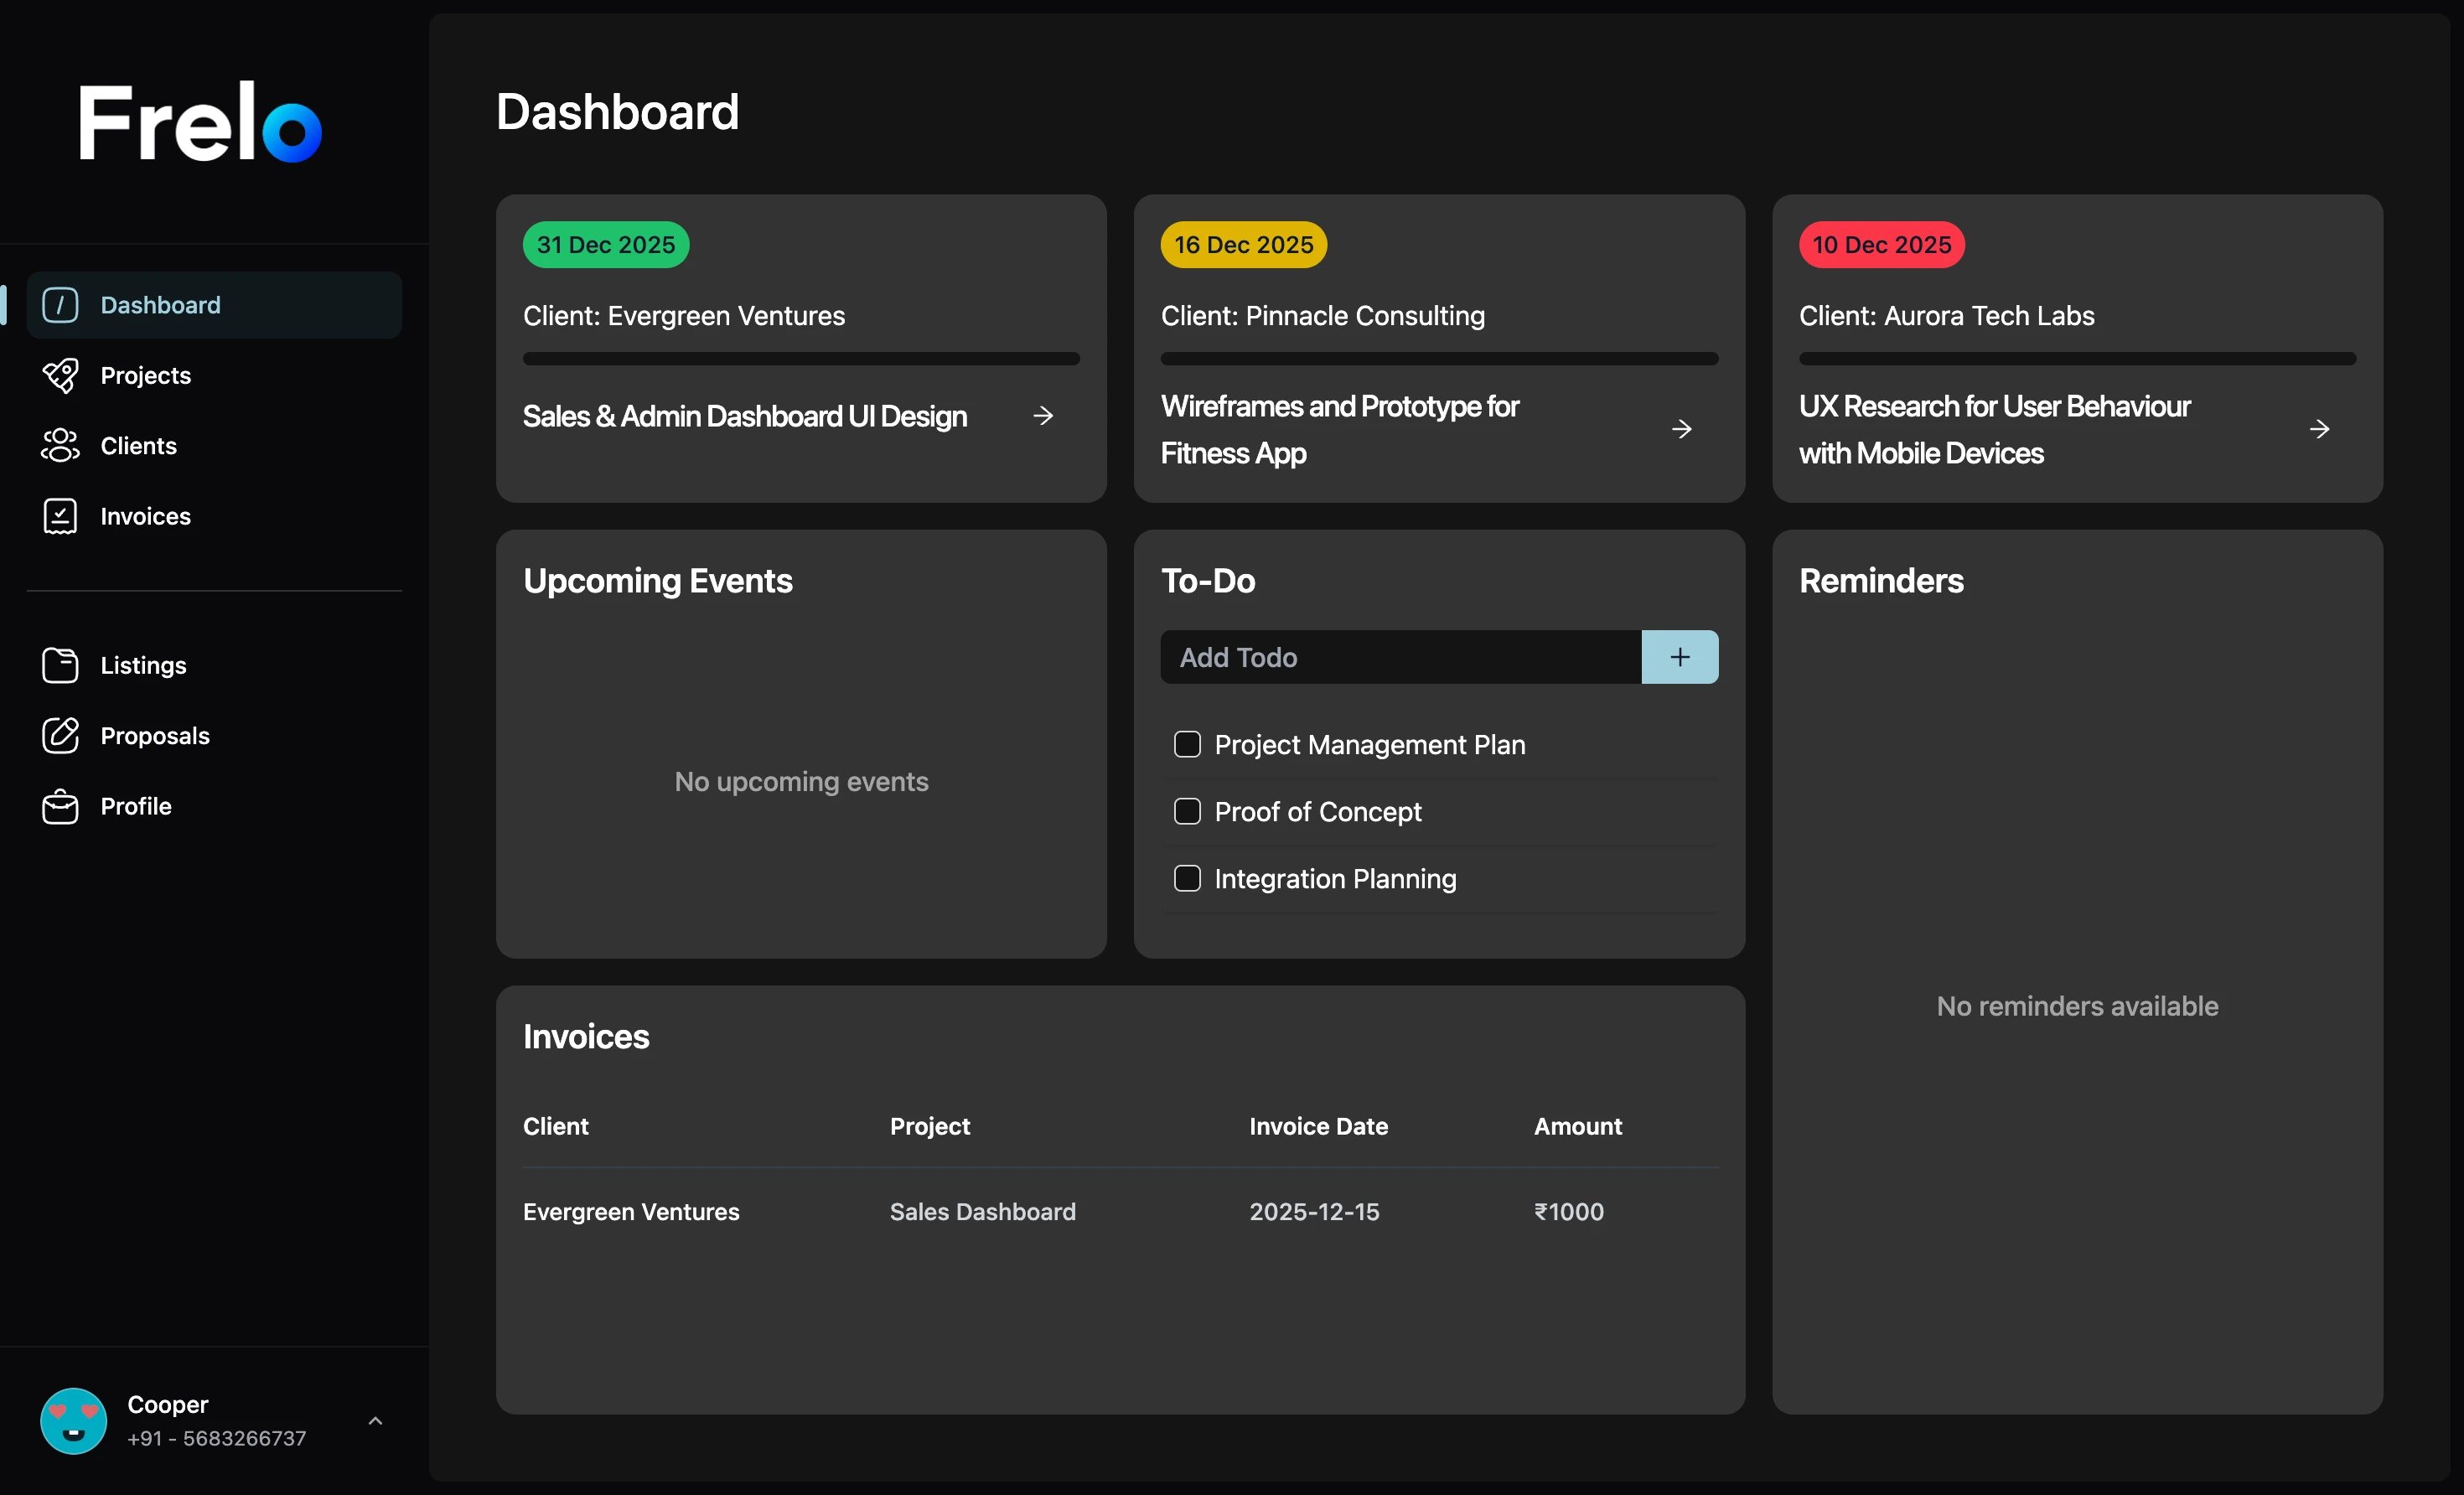Screen dimensions: 2464x1495
Task: Navigate to Clients from the sidebar menu
Action: (138, 445)
